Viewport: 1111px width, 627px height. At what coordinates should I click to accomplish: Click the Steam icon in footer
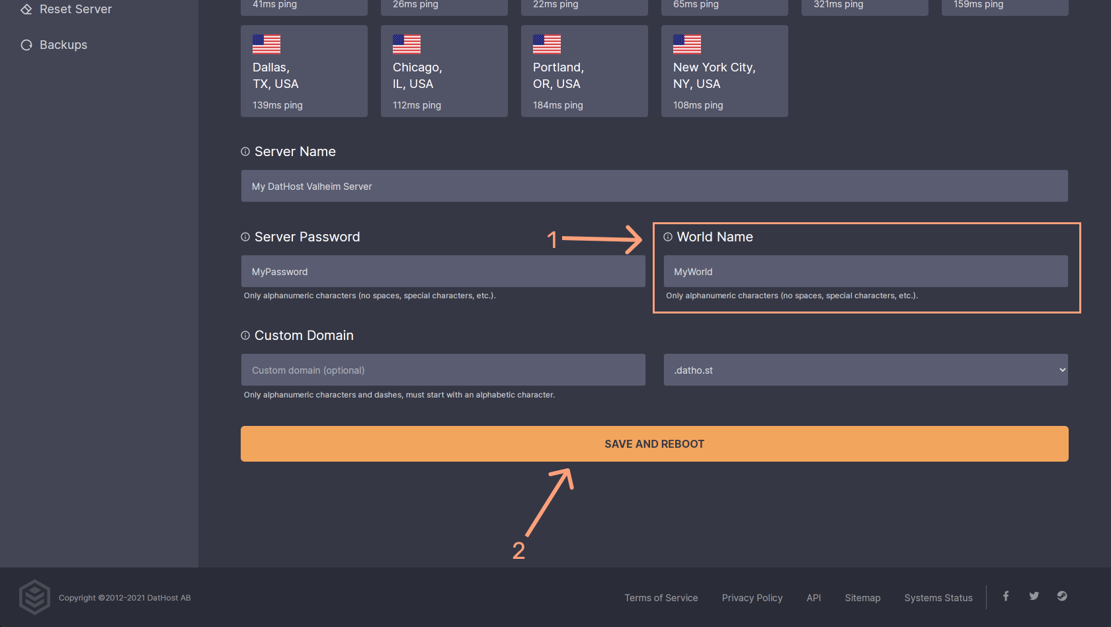(1062, 597)
